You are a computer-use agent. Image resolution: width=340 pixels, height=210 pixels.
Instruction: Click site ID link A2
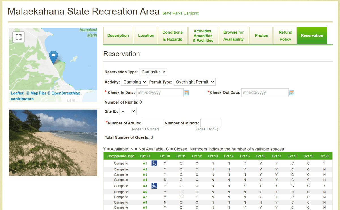pos(145,169)
